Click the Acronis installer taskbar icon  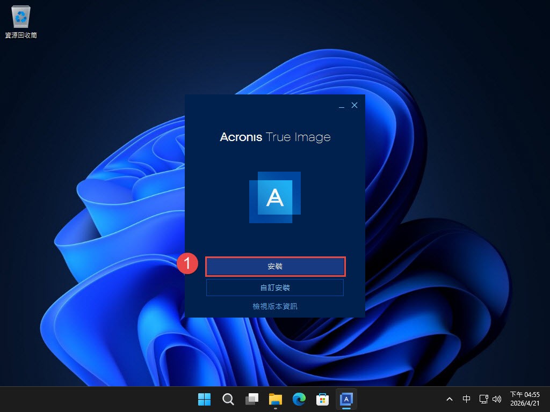(x=346, y=399)
